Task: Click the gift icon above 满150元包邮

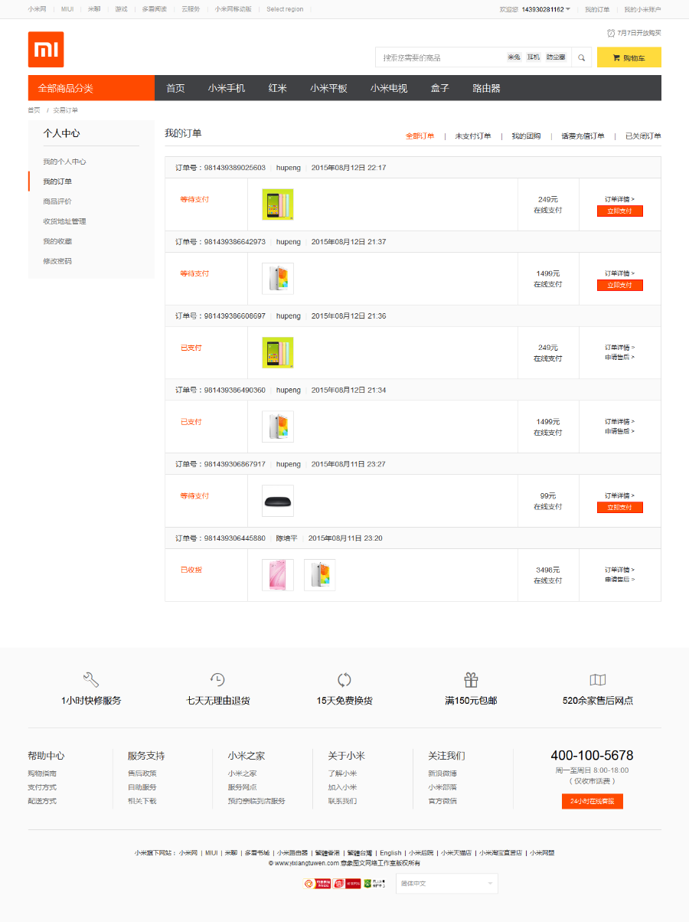Action: point(470,678)
